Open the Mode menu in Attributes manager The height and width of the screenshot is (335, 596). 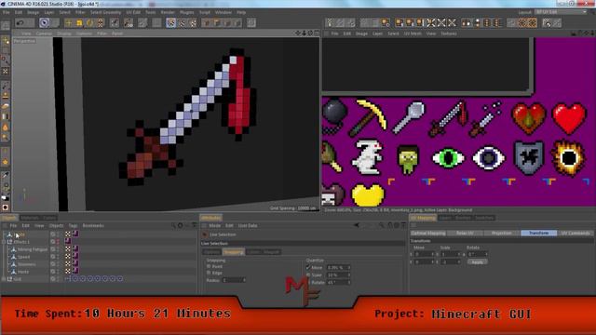click(x=215, y=225)
